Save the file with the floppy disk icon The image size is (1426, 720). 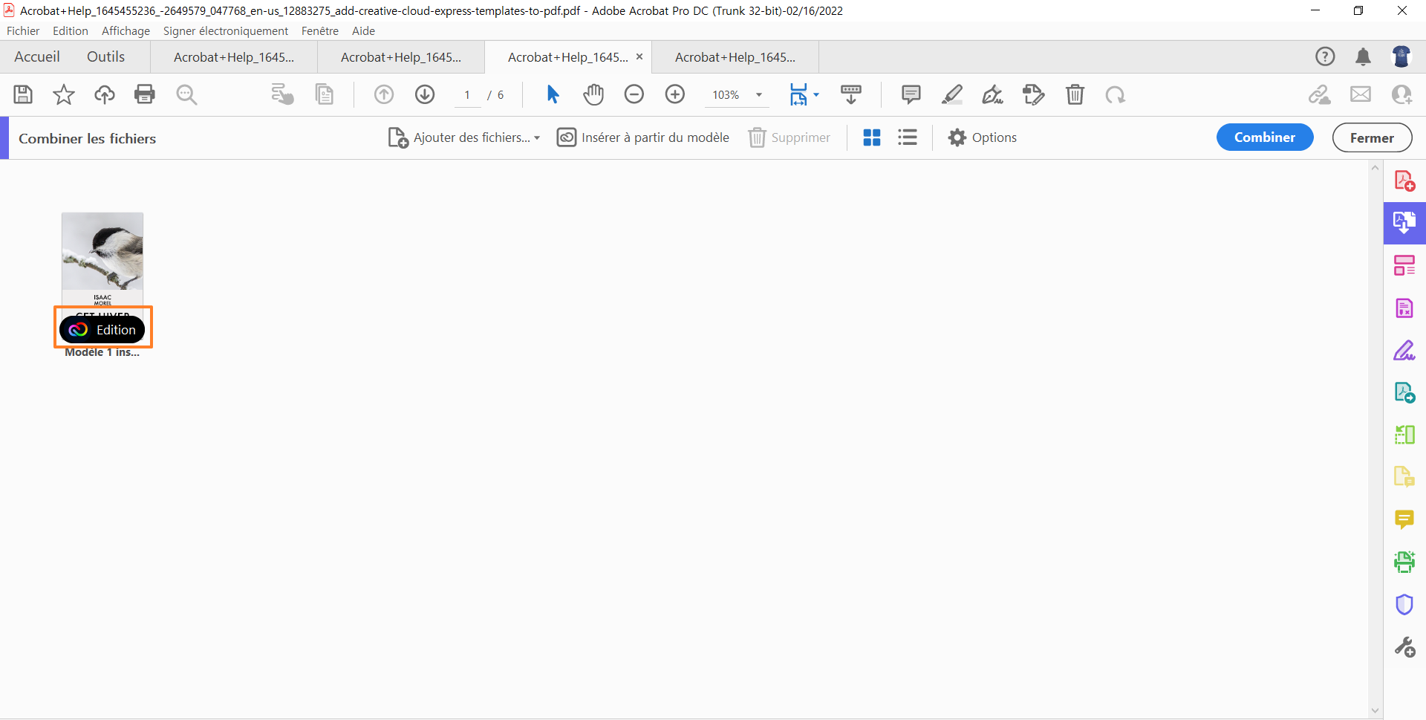[23, 94]
